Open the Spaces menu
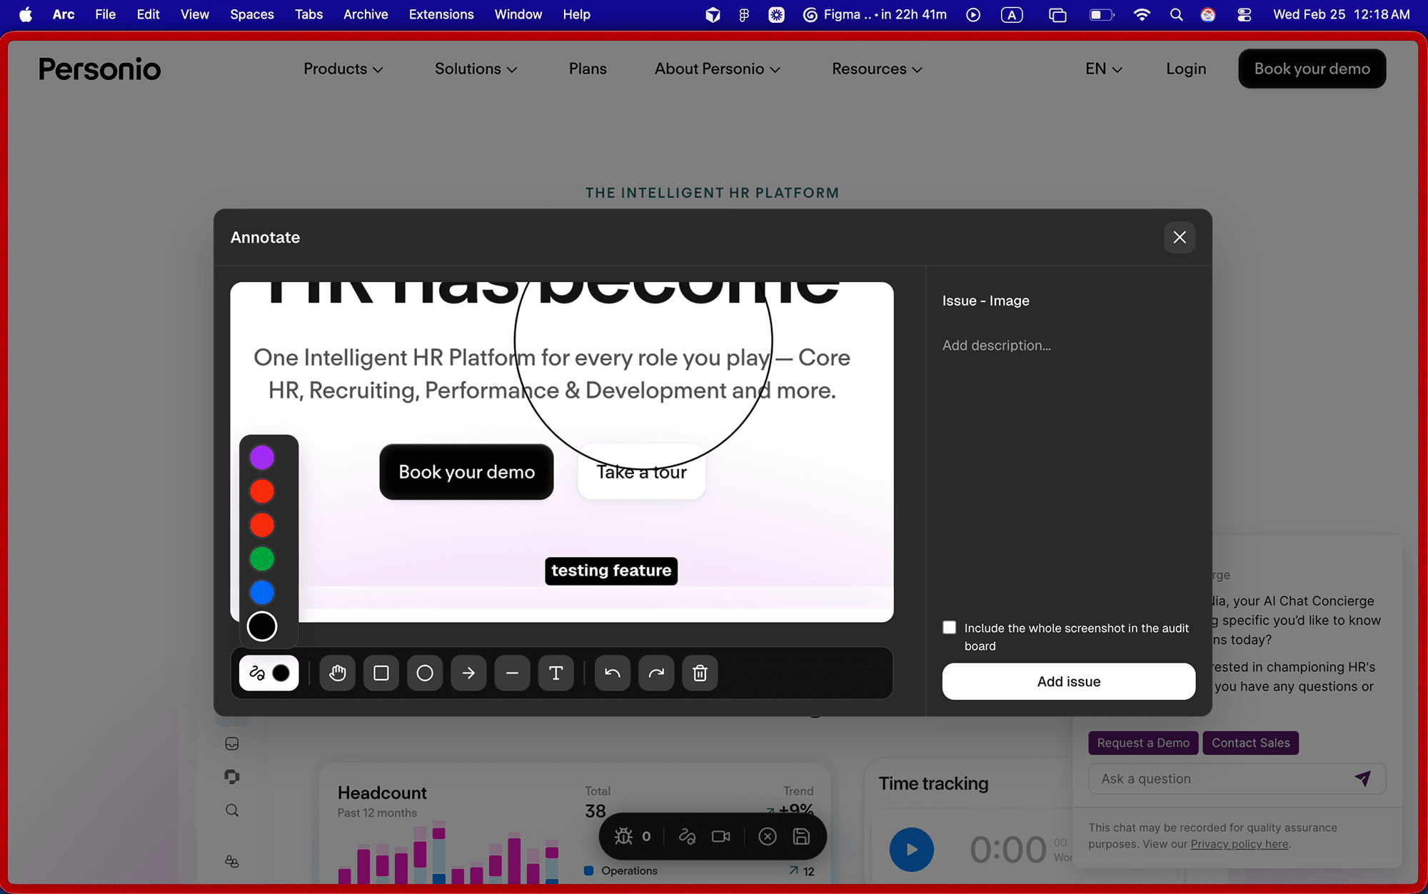Image resolution: width=1428 pixels, height=894 pixels. (x=251, y=14)
